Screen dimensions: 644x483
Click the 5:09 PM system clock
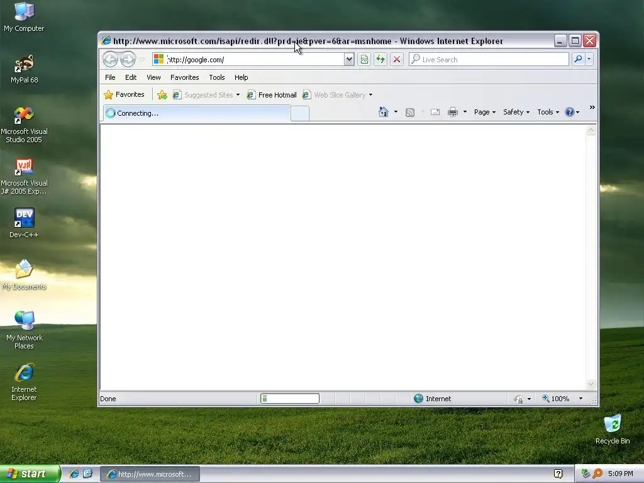coord(621,474)
